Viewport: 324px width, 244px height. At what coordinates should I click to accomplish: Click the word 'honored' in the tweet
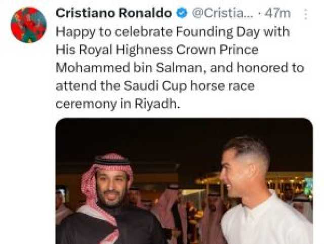(x=262, y=68)
